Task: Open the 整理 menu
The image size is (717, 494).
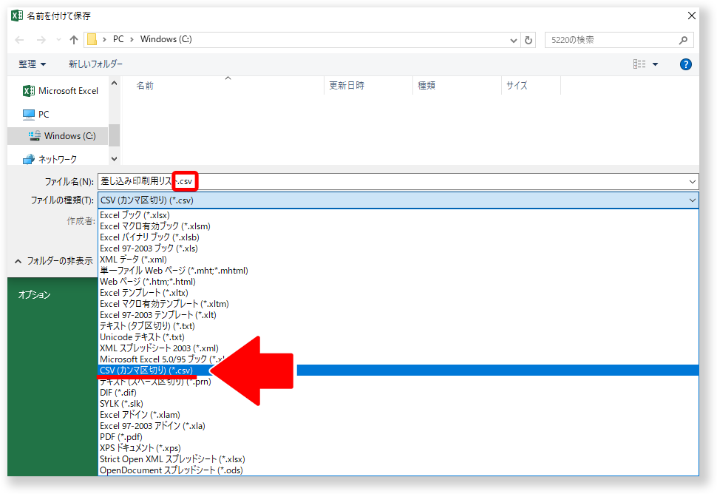Action: tap(32, 64)
